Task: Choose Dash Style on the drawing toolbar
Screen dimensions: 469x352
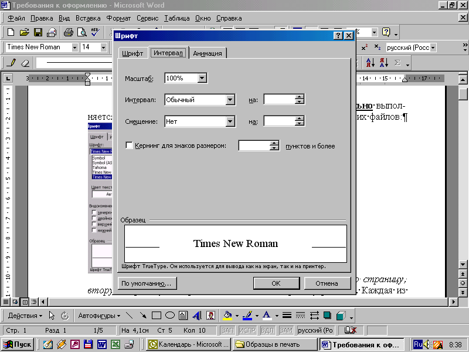Action: (x=300, y=316)
